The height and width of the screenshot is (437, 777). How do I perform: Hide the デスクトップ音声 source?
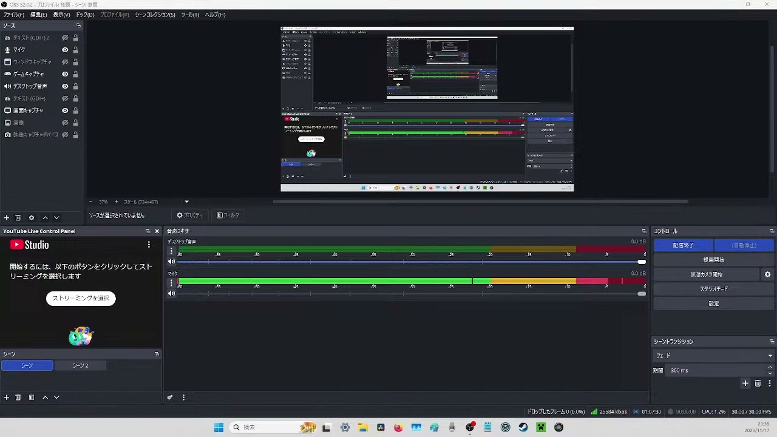65,86
